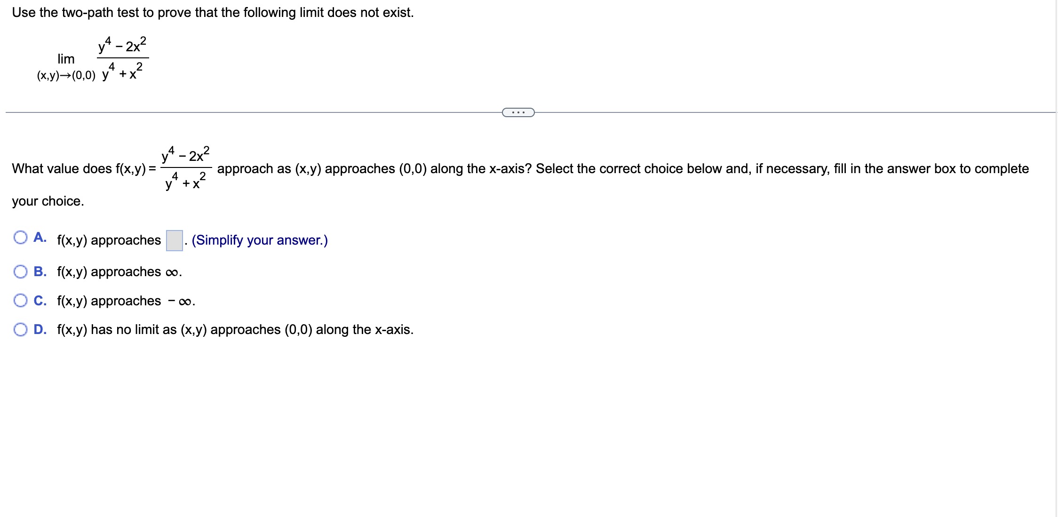This screenshot has height=517, width=1058.
Task: Click the three-dot expander between question sections
Action: pos(518,112)
